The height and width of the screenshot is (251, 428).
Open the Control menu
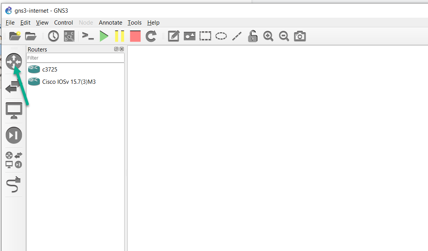click(x=63, y=23)
